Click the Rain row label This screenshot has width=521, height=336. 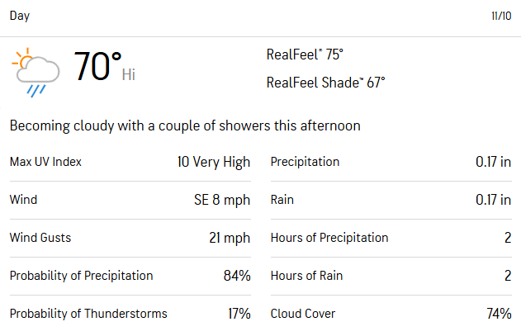pyautogui.click(x=282, y=200)
